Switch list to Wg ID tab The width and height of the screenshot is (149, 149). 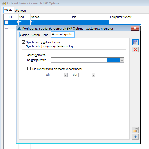pyautogui.click(x=8, y=10)
